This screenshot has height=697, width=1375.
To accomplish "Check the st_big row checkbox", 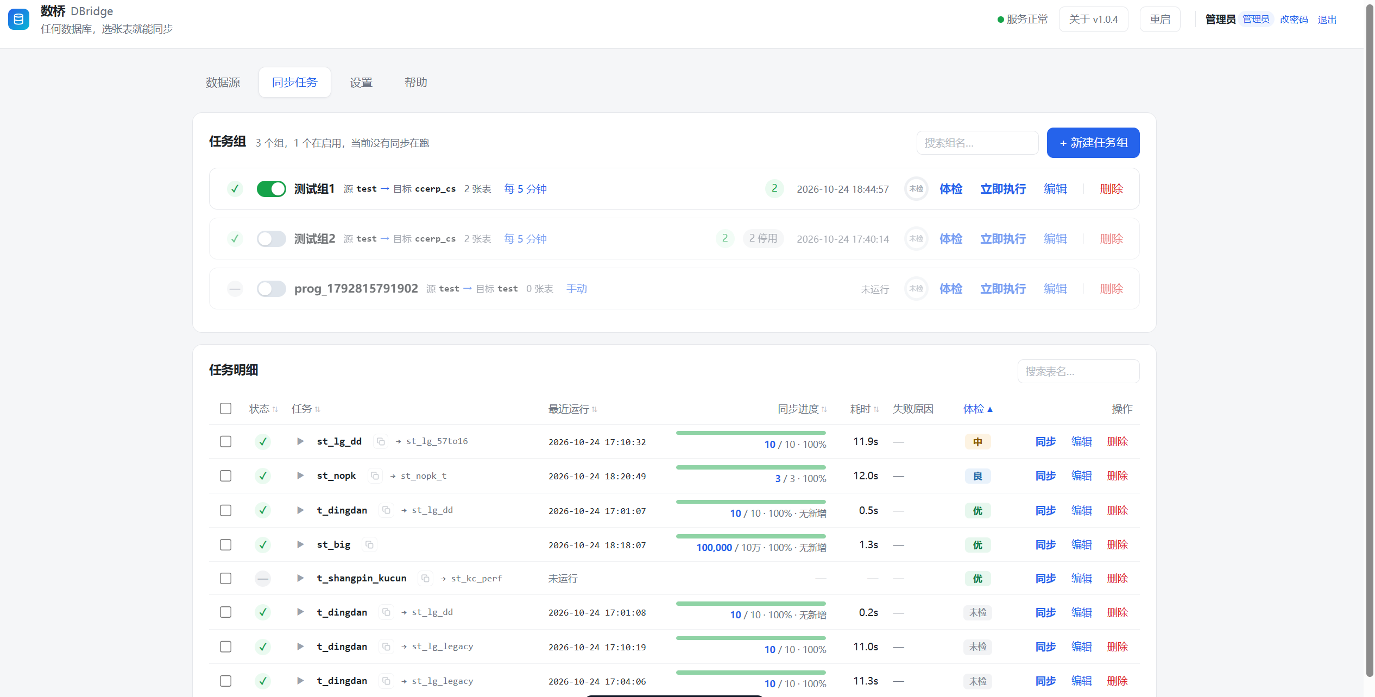I will pos(225,544).
